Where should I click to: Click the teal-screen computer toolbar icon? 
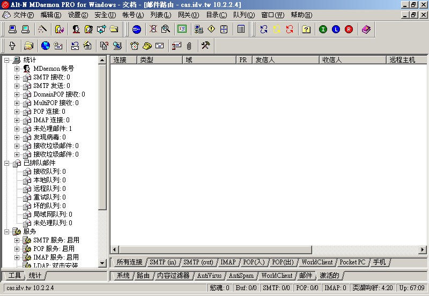click(x=25, y=29)
